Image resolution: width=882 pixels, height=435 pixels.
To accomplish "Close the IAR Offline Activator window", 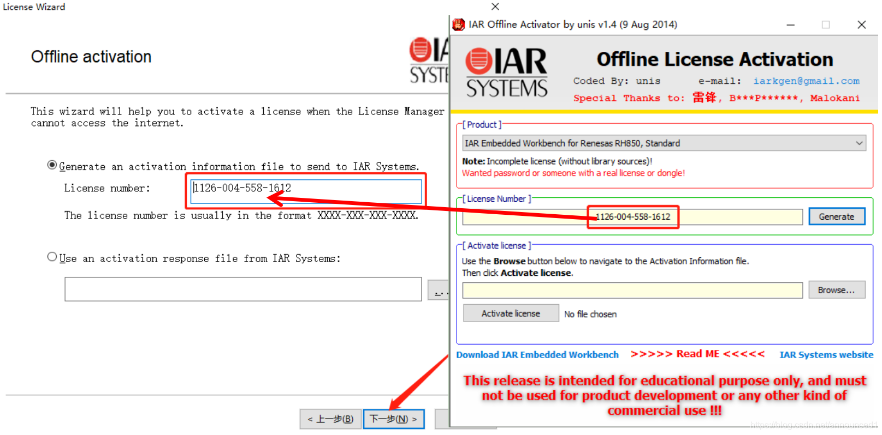I will [861, 25].
